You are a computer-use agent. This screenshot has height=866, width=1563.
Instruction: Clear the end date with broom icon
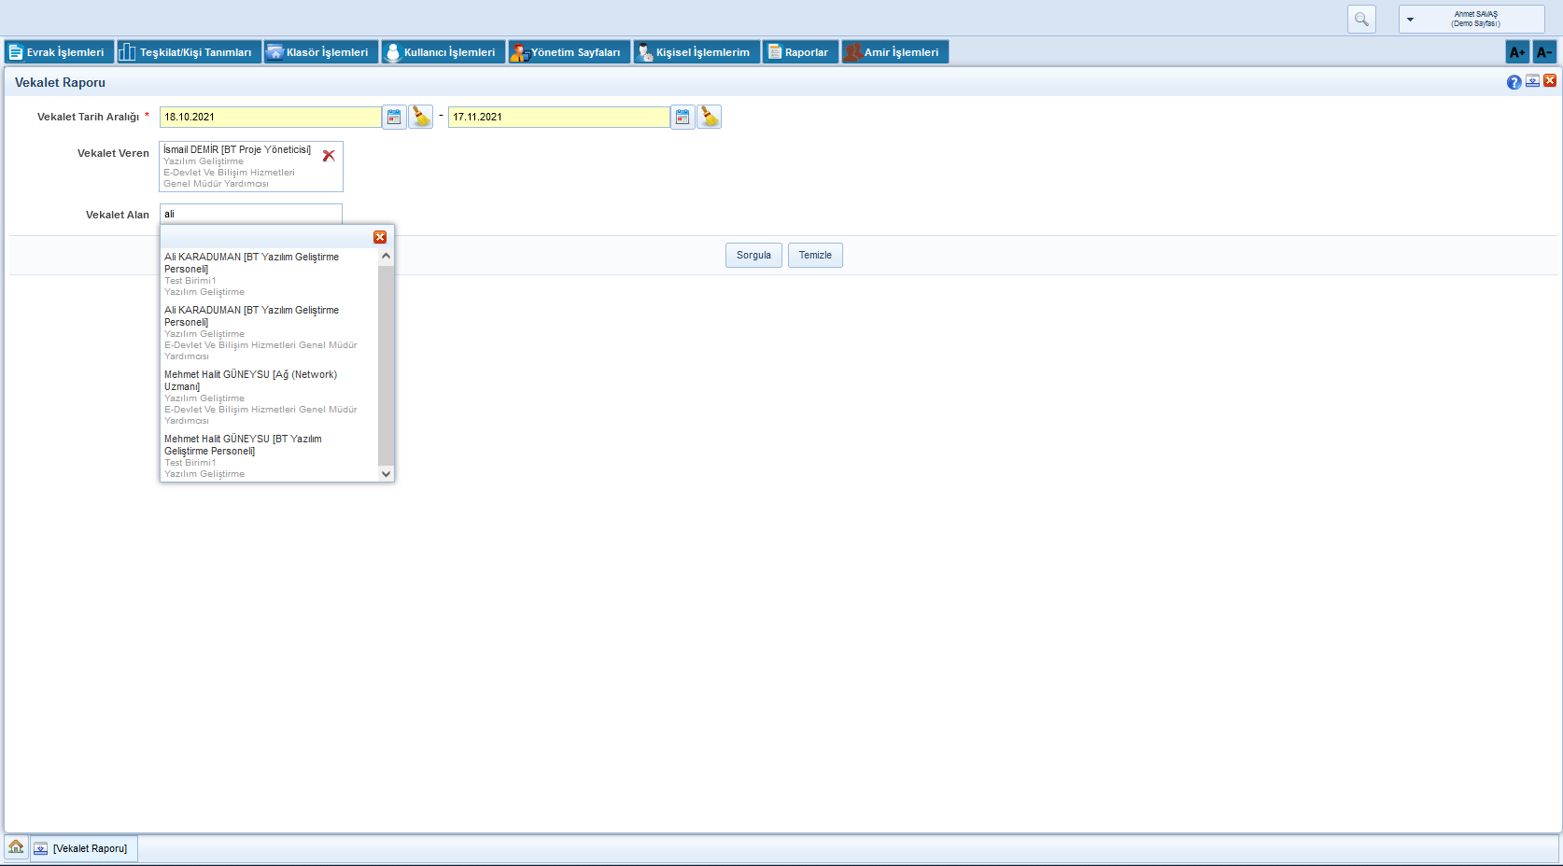tap(710, 117)
